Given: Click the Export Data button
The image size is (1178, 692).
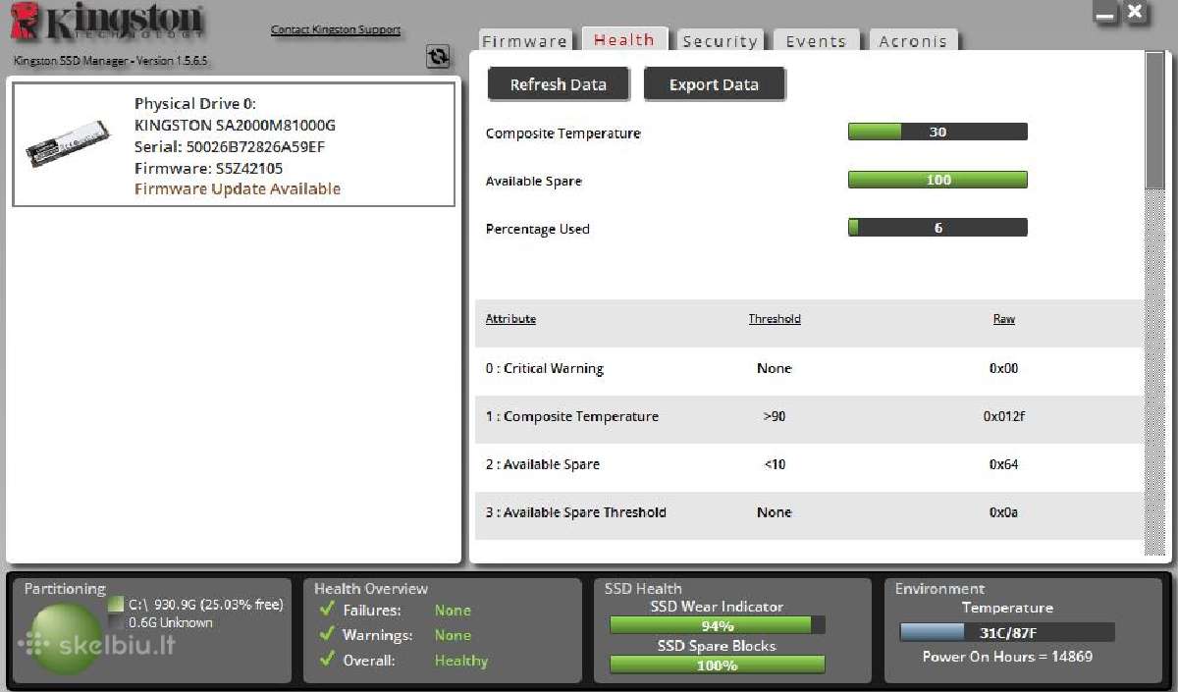Looking at the screenshot, I should 714,84.
